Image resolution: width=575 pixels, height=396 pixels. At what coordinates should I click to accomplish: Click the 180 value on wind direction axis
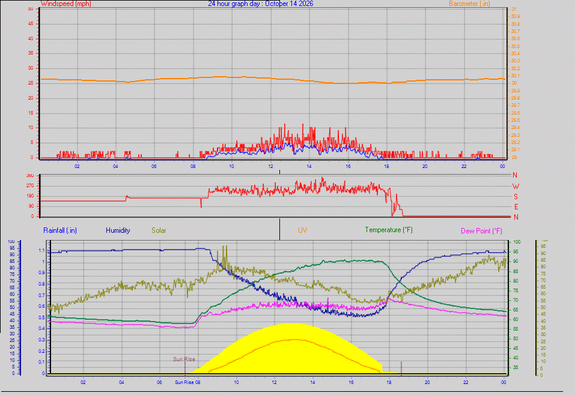tap(30, 196)
